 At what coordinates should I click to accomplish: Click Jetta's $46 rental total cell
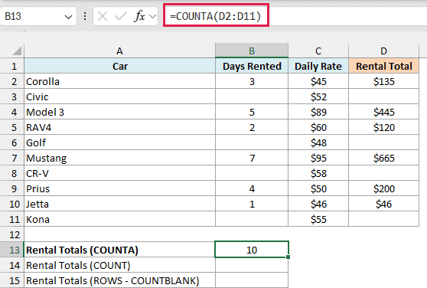click(x=383, y=204)
